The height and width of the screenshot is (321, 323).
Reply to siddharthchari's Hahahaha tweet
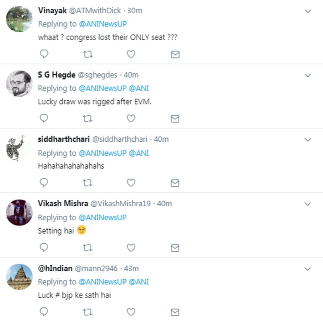pyautogui.click(x=44, y=183)
